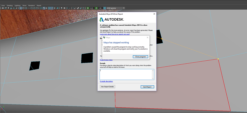
Task: Enable Use Default Material
Action: (x=46, y=8)
